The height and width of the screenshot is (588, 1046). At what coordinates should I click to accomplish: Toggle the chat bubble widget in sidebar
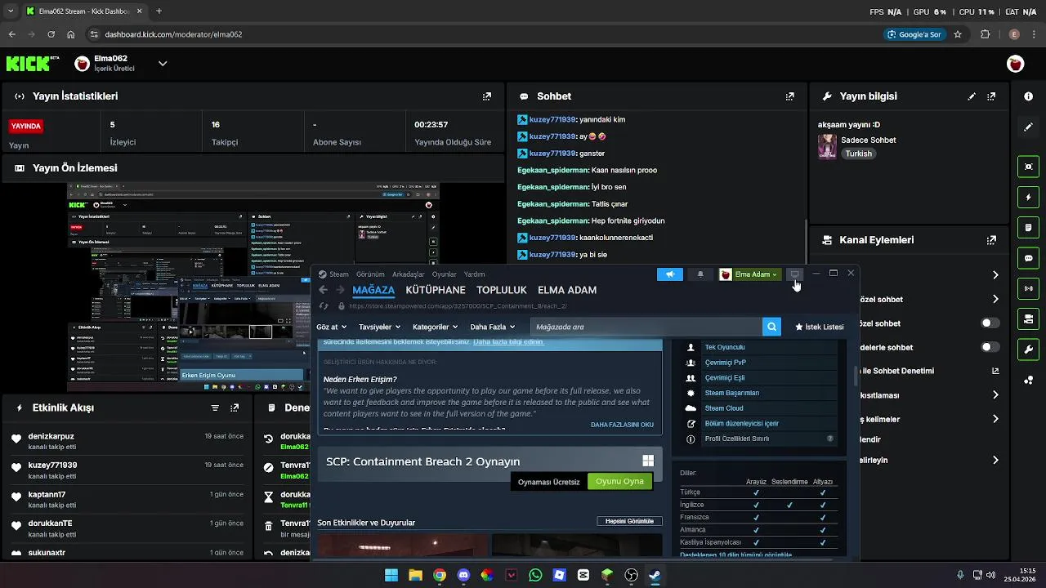[1028, 258]
